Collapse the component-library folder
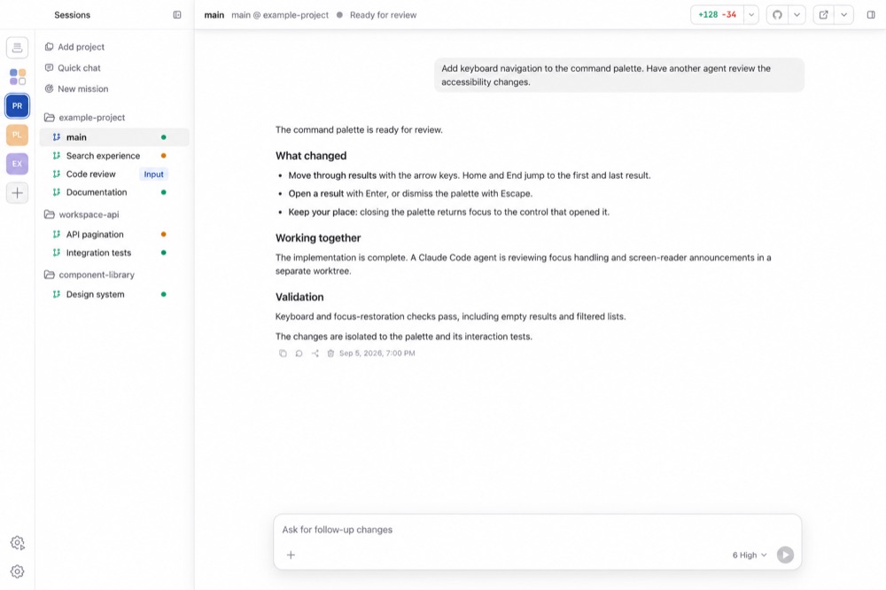 coord(89,275)
